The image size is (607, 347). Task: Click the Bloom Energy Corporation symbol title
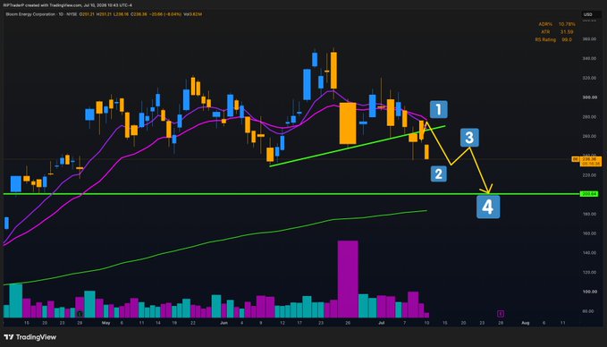[30, 14]
